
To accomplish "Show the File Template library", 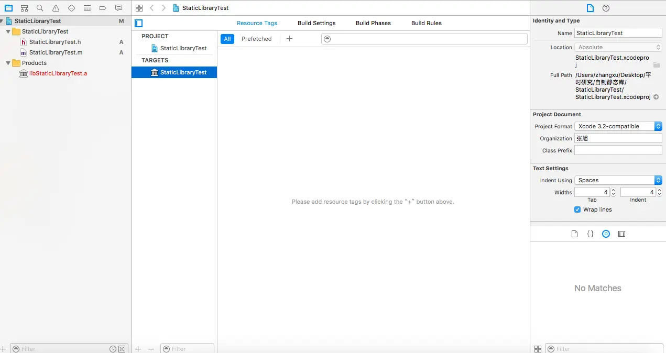I will coord(574,234).
